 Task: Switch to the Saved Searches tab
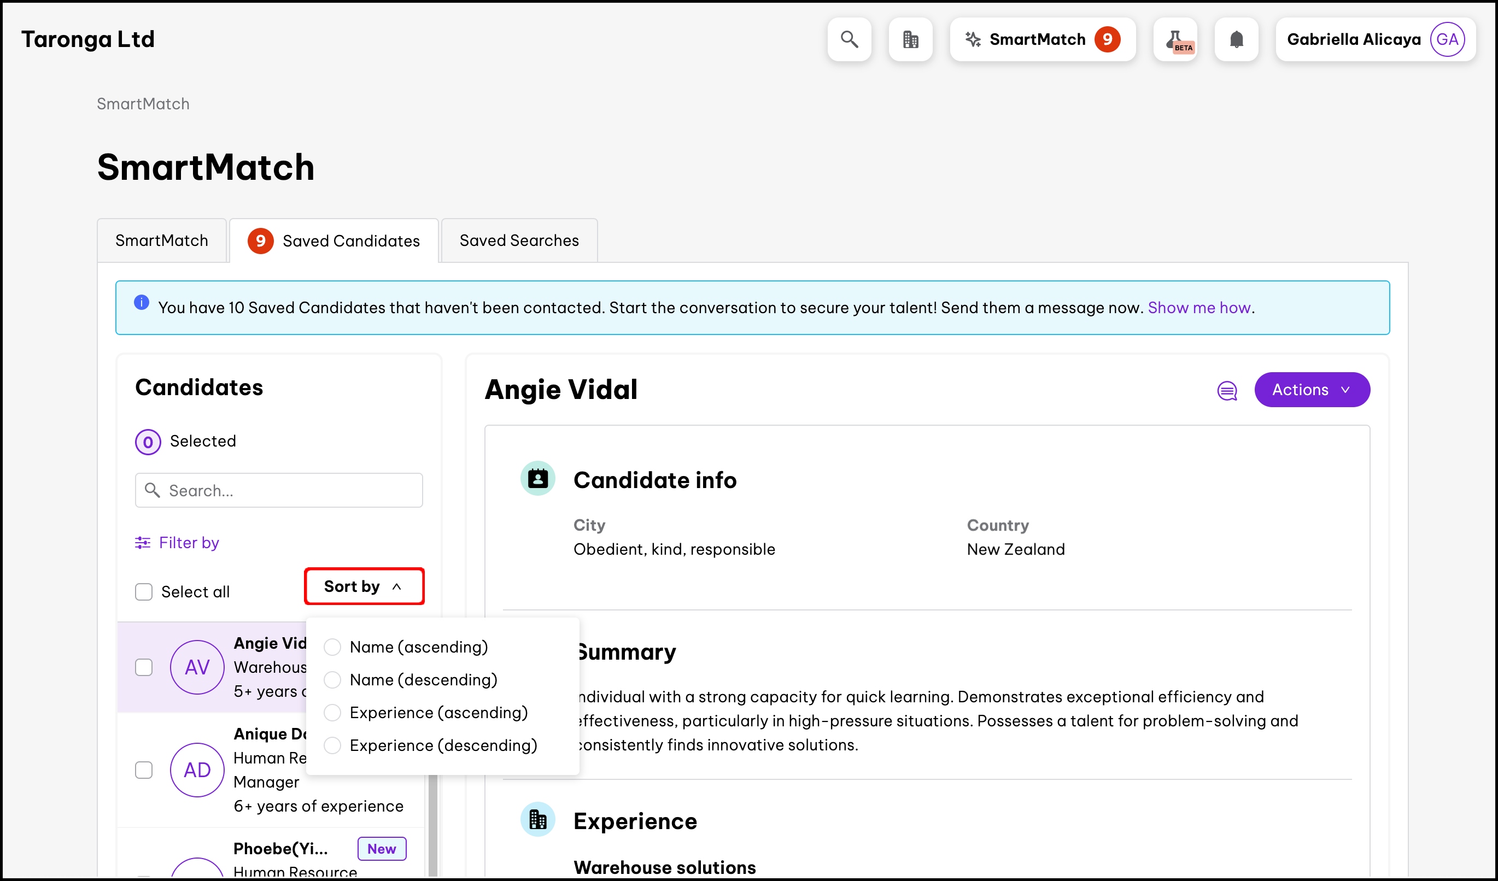[519, 240]
